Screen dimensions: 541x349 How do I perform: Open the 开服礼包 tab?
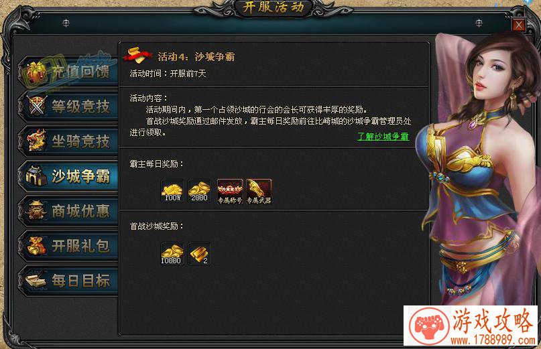click(68, 246)
